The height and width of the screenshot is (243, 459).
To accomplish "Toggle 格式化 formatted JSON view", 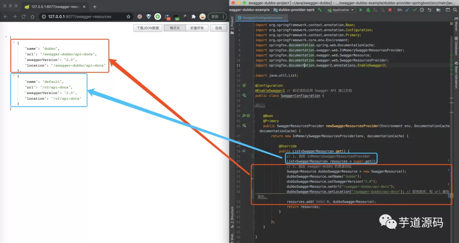I will coord(175,28).
